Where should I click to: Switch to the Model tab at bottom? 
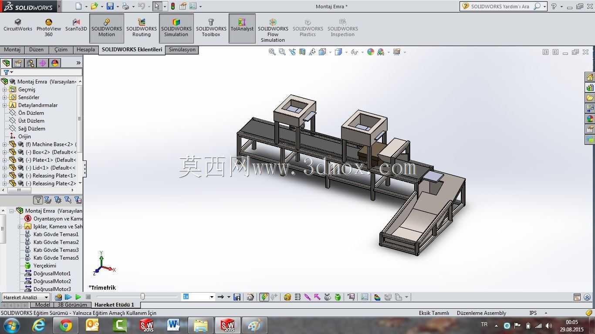pyautogui.click(x=43, y=305)
